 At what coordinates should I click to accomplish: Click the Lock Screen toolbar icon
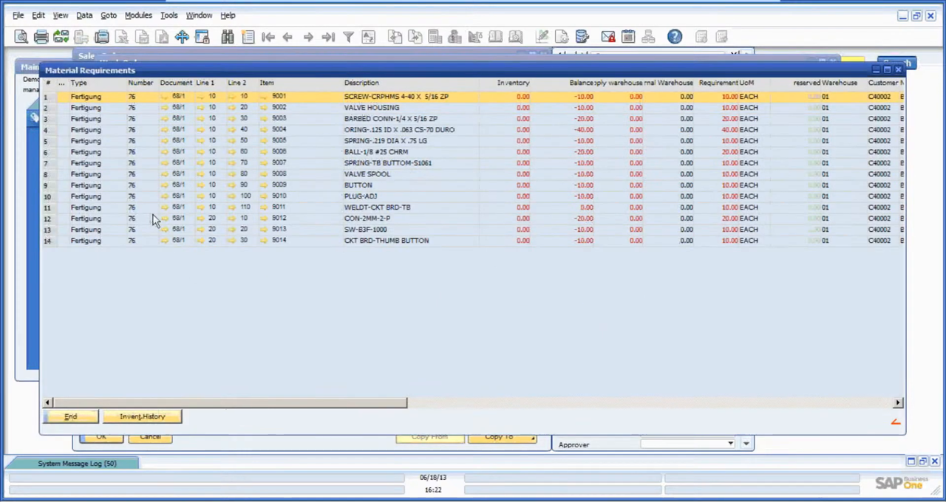tap(201, 37)
